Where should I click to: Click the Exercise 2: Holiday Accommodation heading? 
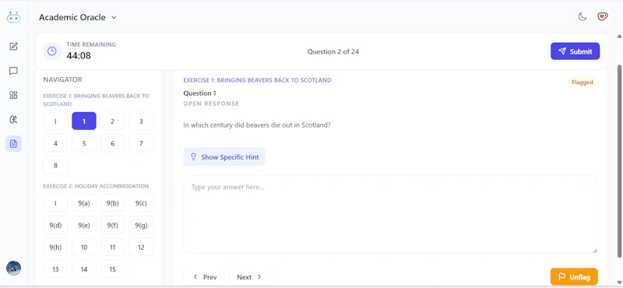(x=96, y=186)
